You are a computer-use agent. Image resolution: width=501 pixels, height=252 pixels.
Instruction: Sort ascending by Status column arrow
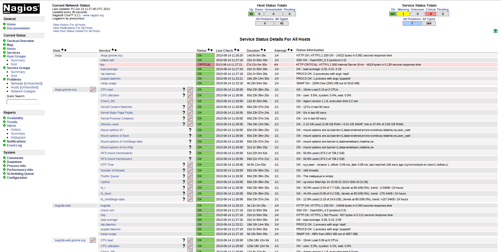point(209,50)
